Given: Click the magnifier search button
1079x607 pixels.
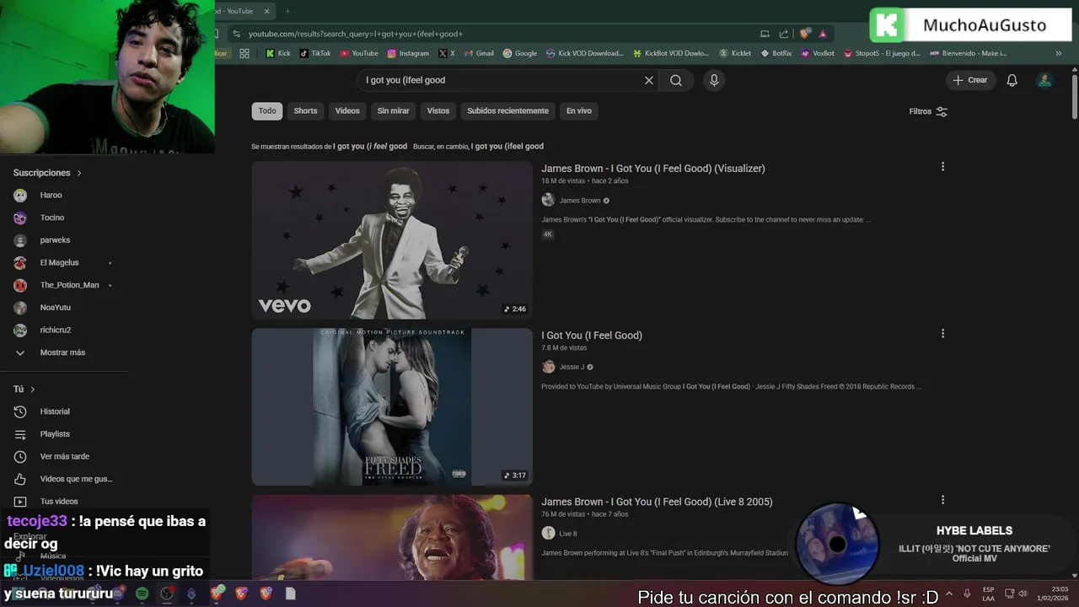Looking at the screenshot, I should tap(676, 80).
